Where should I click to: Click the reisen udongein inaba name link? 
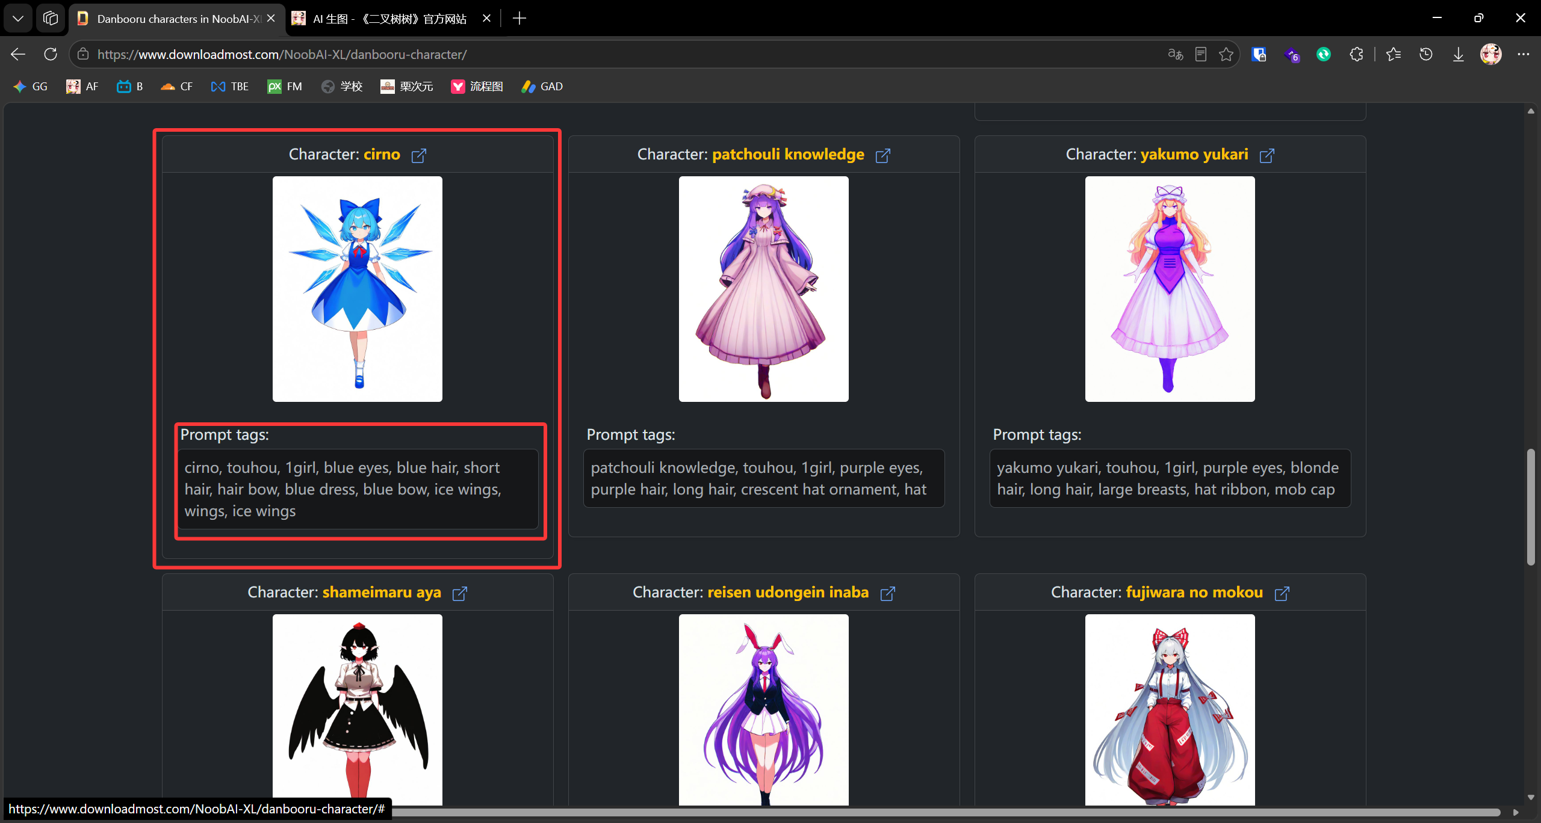pyautogui.click(x=788, y=593)
